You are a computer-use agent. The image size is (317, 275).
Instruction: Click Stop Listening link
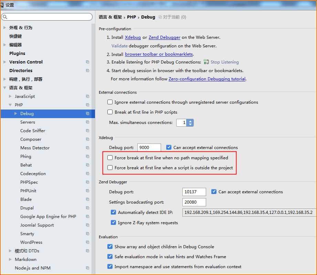coord(225,62)
